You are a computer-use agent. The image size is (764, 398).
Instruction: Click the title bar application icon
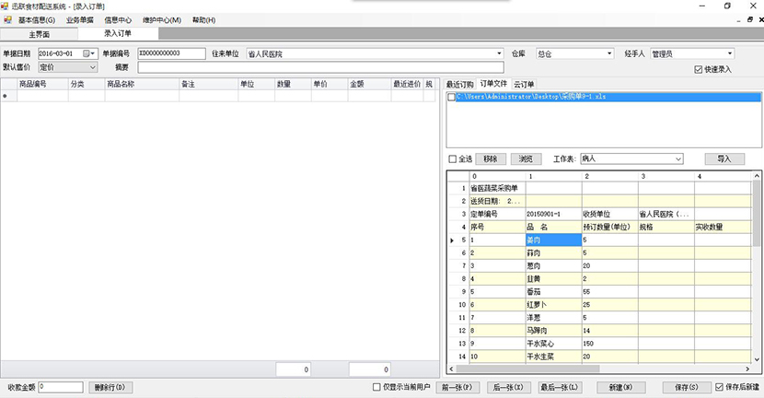pos(5,6)
